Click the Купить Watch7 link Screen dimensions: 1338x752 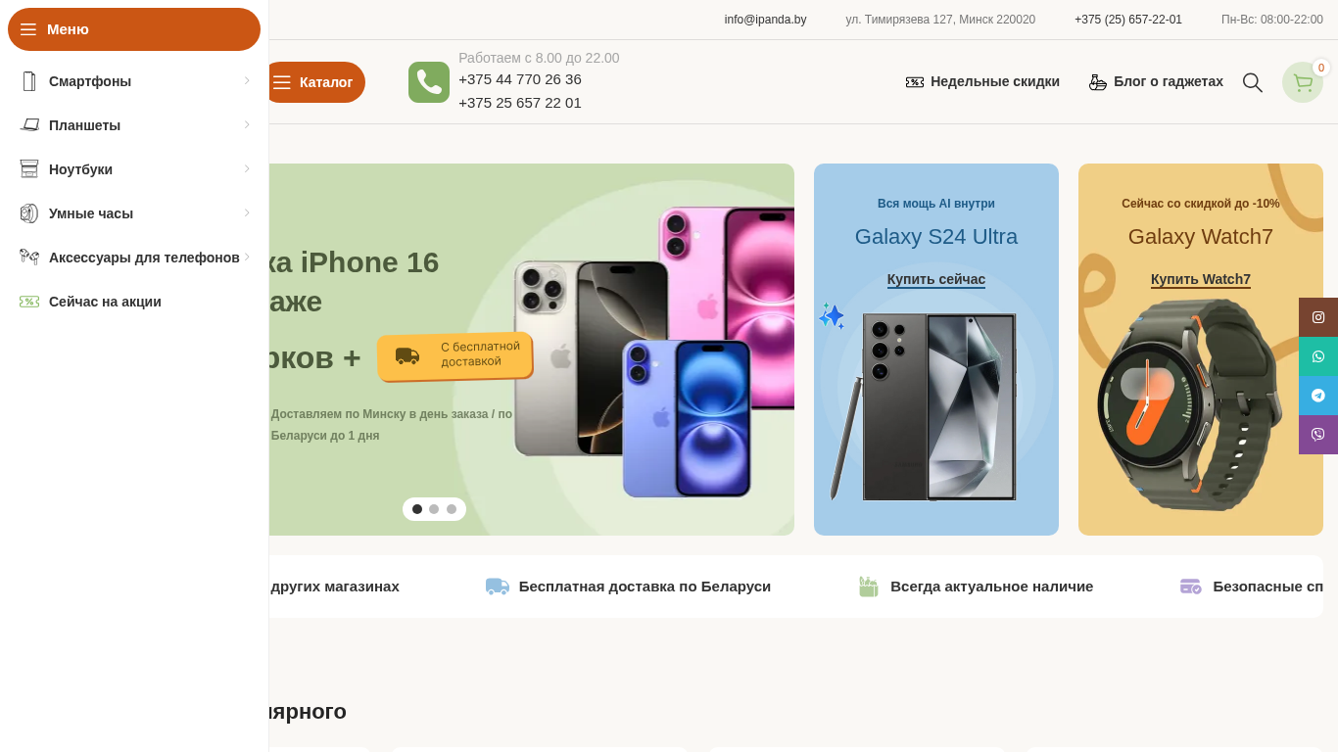pos(1201,280)
